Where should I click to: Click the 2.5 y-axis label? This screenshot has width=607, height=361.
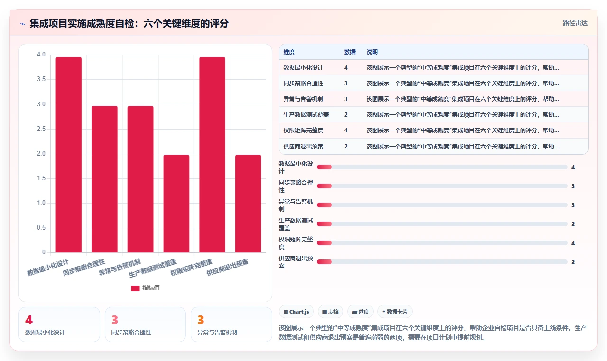pos(41,129)
